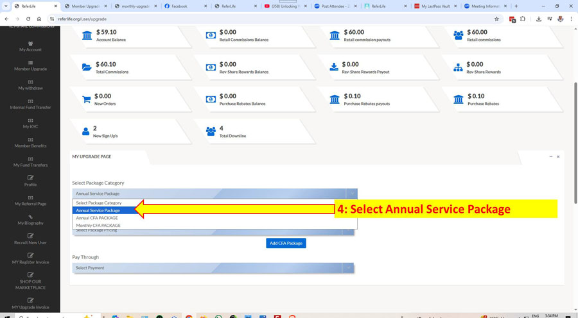This screenshot has height=318, width=578.
Task: Reload the page with refresh button
Action: coord(28,19)
